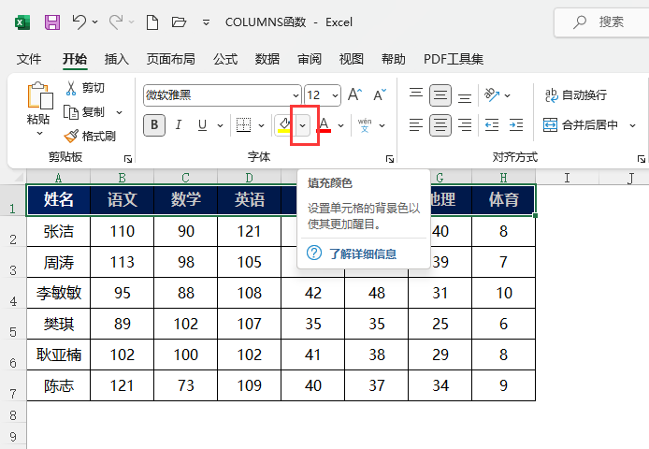Click the 搜索 search box
649x449 pixels.
[602, 22]
